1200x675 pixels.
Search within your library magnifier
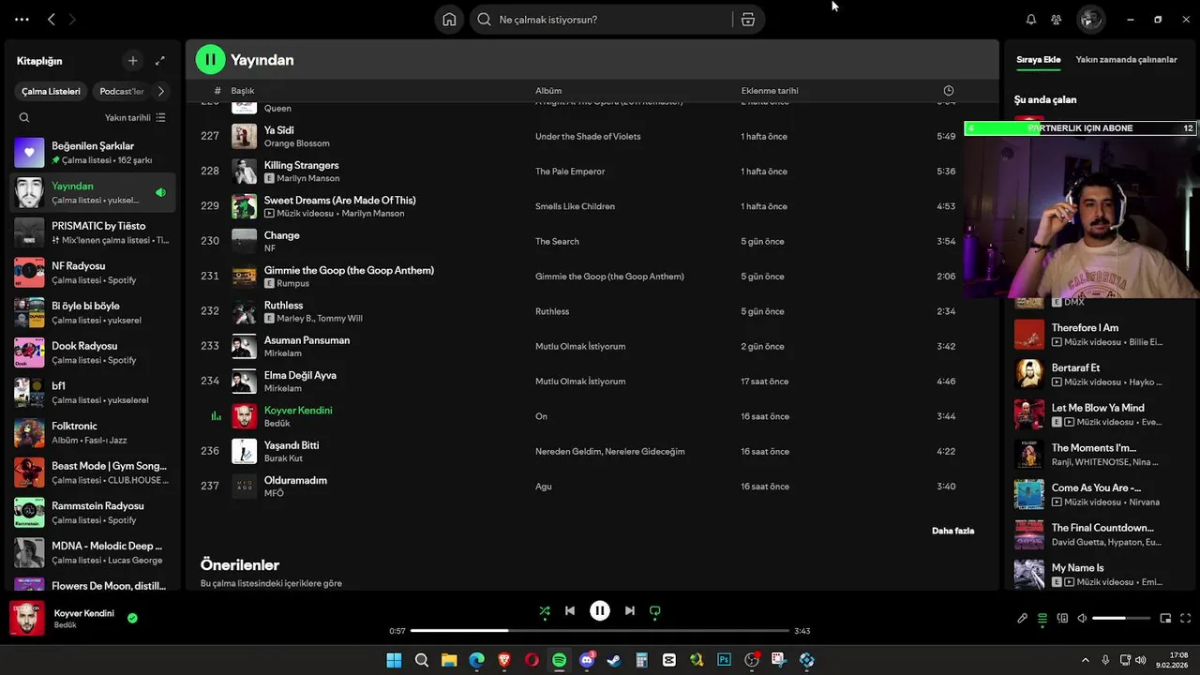tap(24, 118)
